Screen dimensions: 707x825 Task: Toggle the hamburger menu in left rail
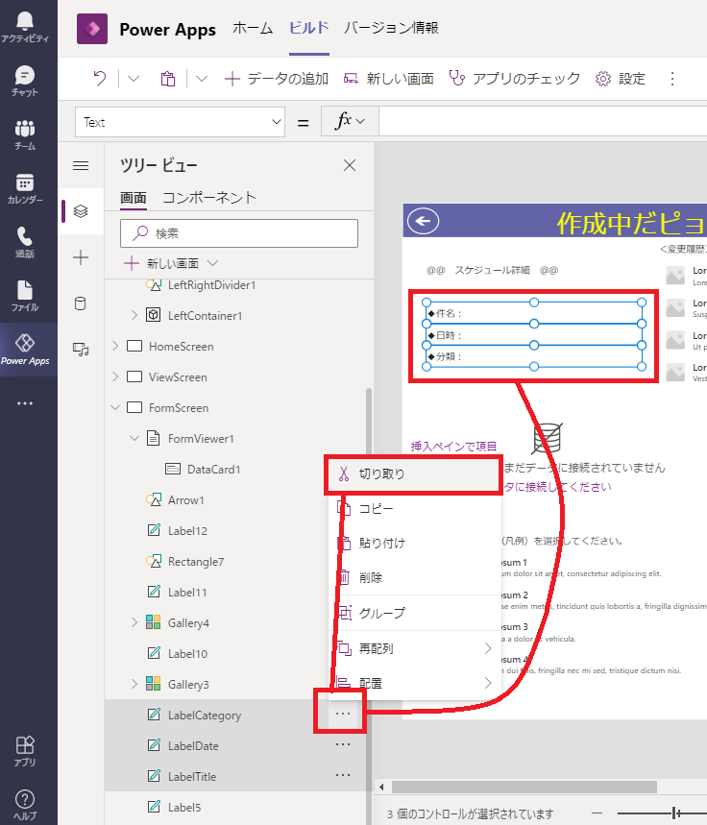81,166
